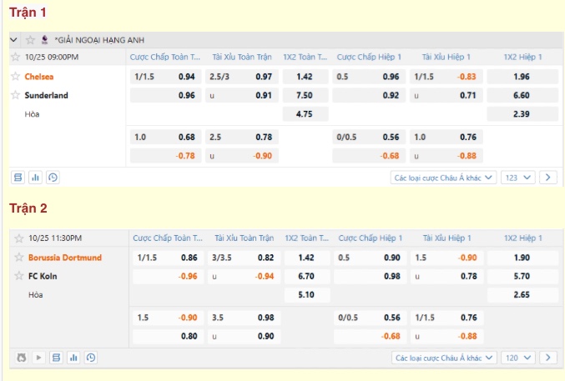This screenshot has height=381, width=565.
Task: Collapse the Giải Ngoại Hạng Anh league section
Action: (14, 39)
